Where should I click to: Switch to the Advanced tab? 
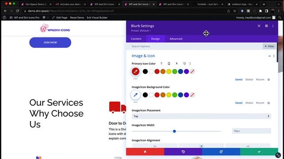coord(176,39)
